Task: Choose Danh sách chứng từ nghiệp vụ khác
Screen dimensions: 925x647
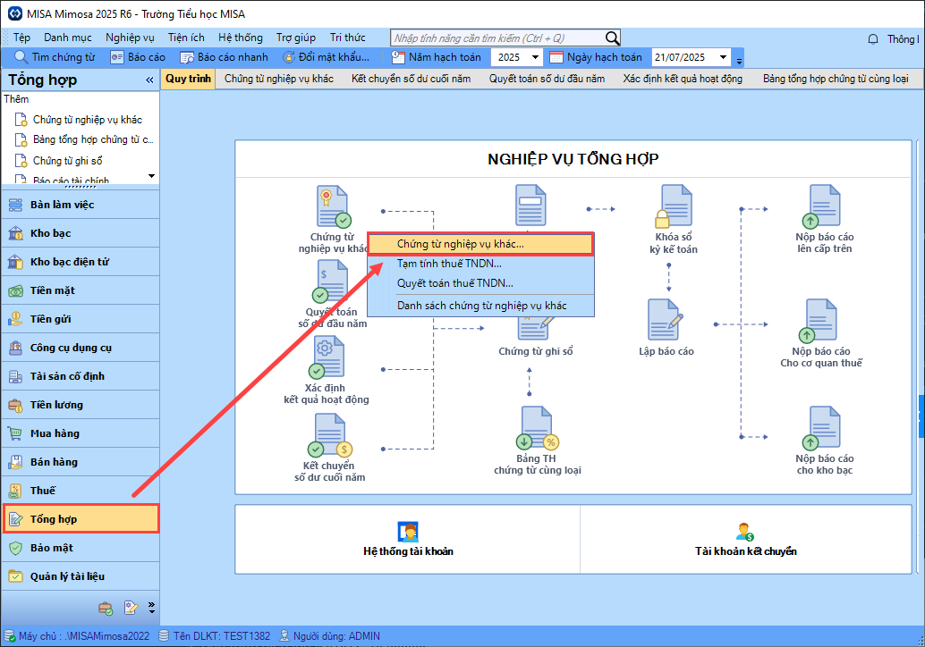Action: point(480,306)
